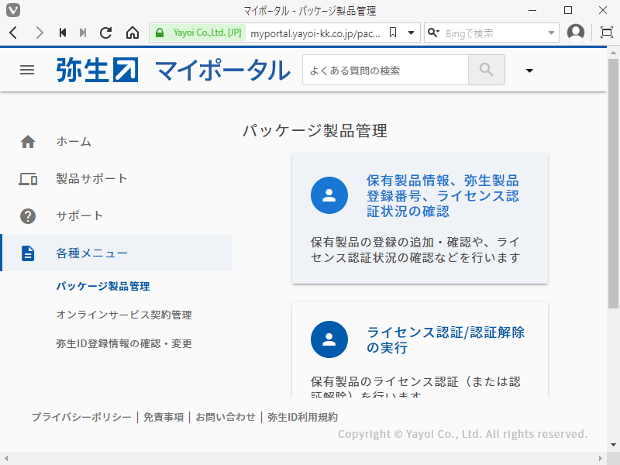Click the person icon on 保有製品情報 card
Viewport: 620px width, 465px height.
pyautogui.click(x=329, y=195)
